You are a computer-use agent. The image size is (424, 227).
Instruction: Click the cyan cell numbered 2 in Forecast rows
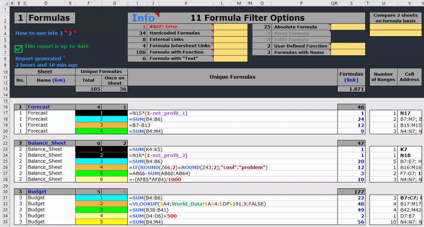[101, 119]
